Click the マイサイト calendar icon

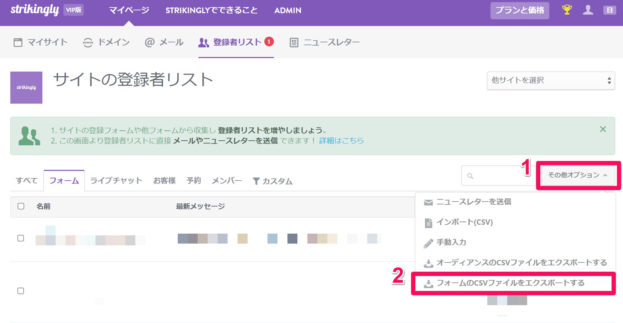[x=18, y=42]
